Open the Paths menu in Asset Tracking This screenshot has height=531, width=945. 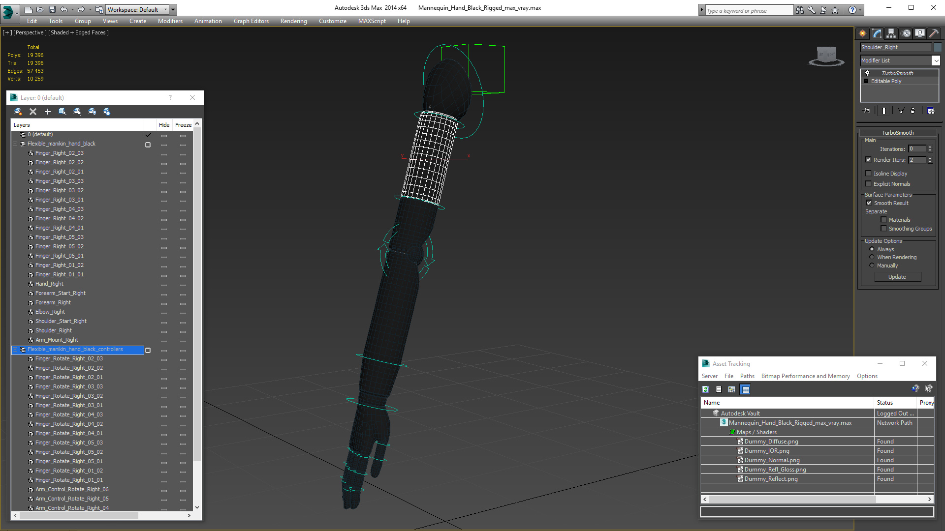pyautogui.click(x=747, y=376)
